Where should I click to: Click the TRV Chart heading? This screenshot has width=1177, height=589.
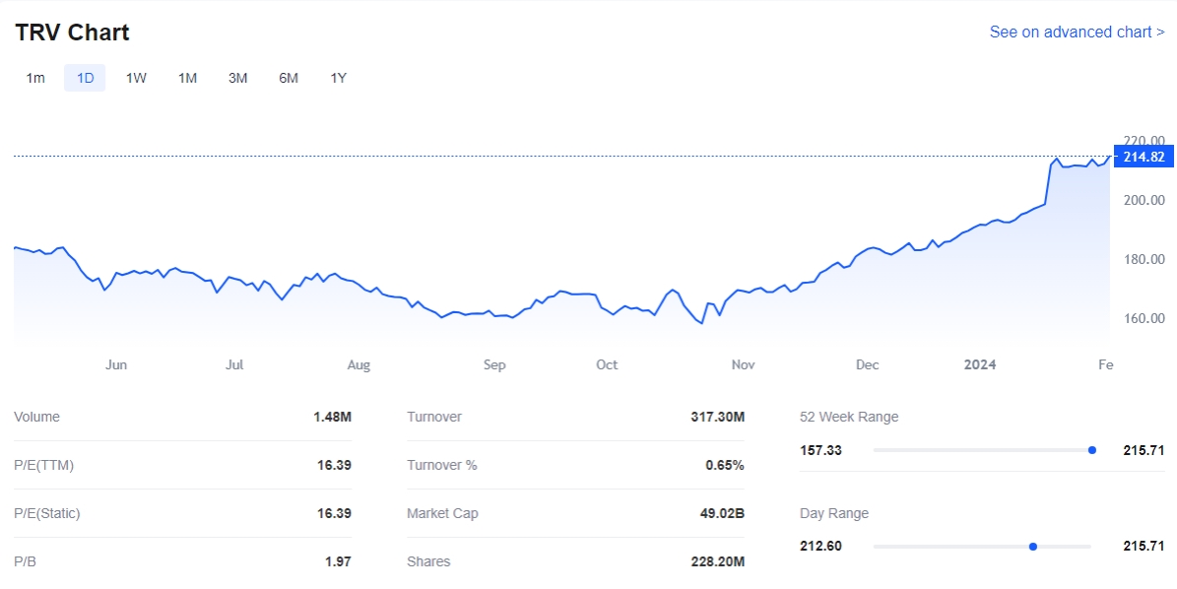pos(72,32)
